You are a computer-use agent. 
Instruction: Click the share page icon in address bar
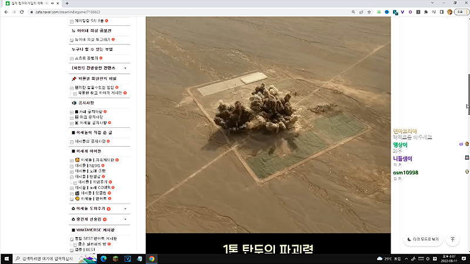click(361, 12)
